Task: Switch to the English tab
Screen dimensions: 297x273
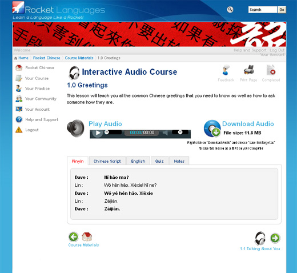Action: pos(138,161)
